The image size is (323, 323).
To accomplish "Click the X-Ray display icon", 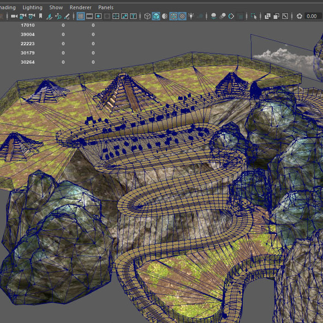I will click(267, 16).
